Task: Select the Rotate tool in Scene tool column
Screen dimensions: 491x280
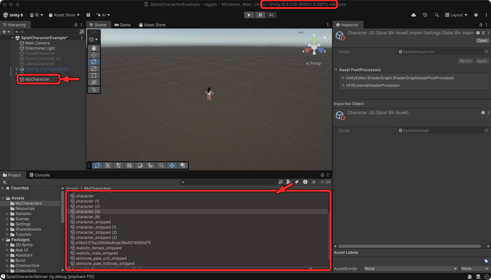Action: (x=94, y=62)
